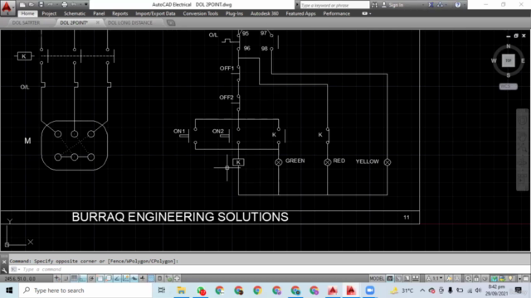531x298 pixels.
Task: Click the toolbar/window lock icon
Action: (x=476, y=278)
